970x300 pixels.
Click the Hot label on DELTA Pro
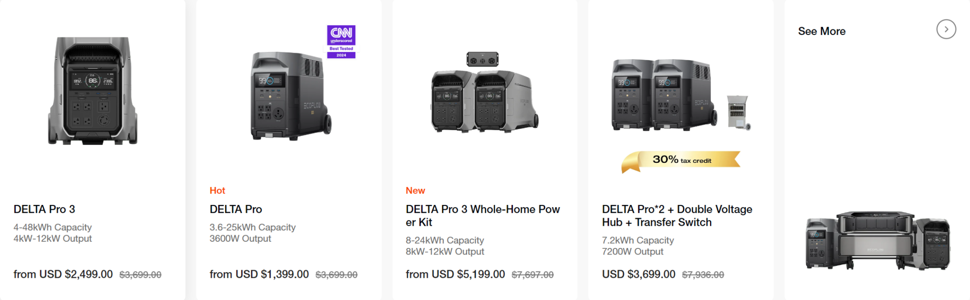(x=217, y=191)
